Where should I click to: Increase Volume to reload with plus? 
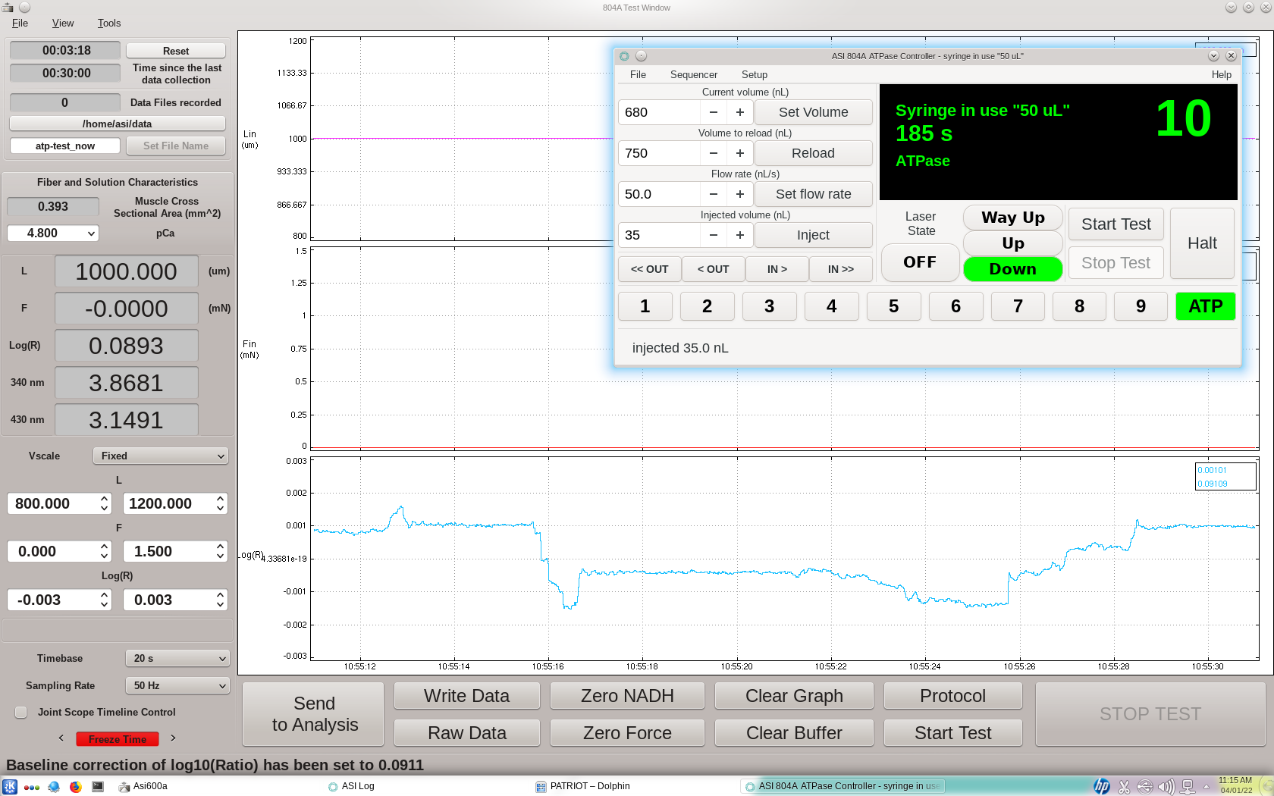(739, 153)
